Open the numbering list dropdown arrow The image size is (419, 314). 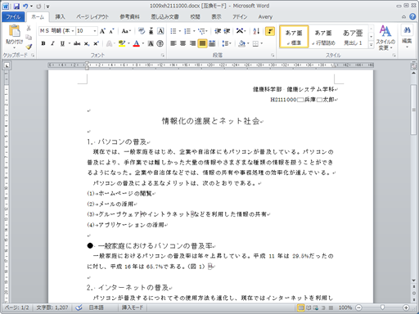click(x=194, y=31)
